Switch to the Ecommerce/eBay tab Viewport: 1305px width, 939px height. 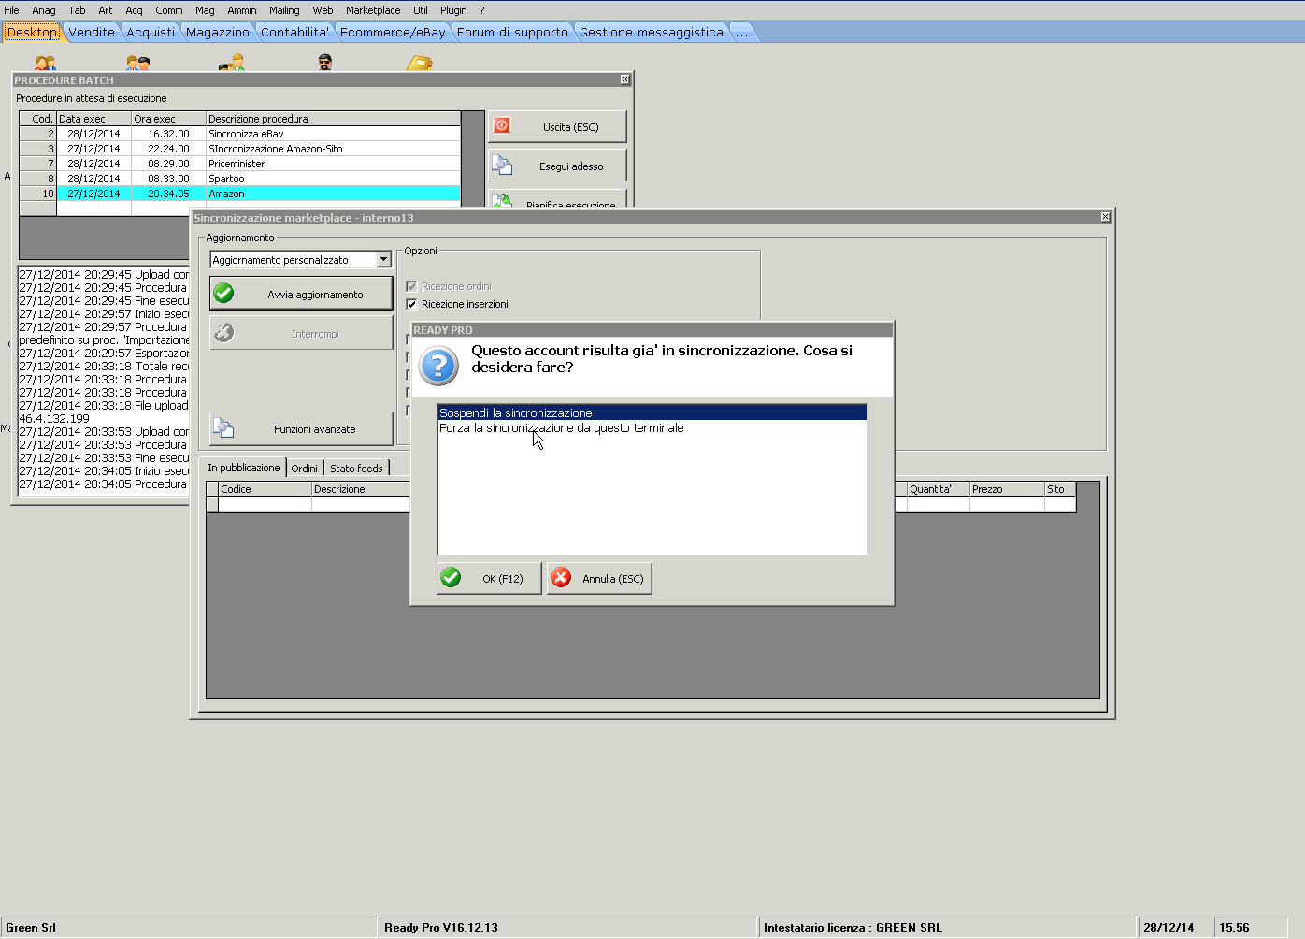point(393,32)
